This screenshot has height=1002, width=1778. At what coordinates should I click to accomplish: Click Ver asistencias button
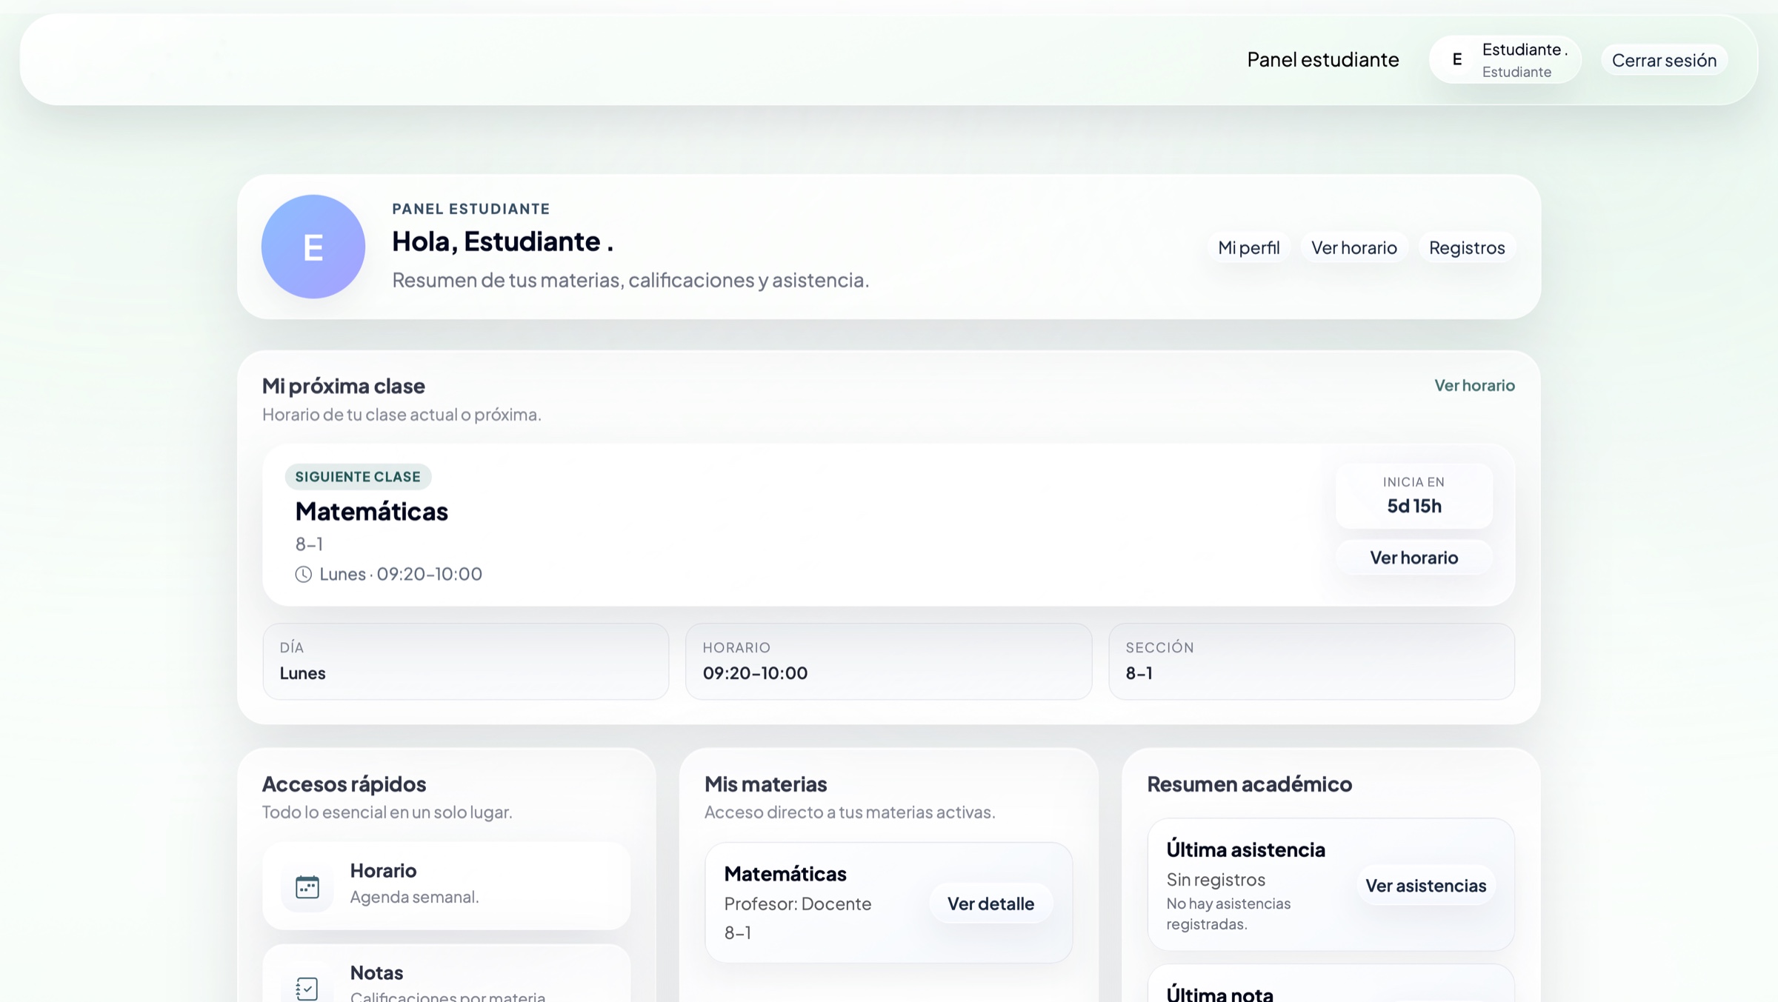[1425, 885]
